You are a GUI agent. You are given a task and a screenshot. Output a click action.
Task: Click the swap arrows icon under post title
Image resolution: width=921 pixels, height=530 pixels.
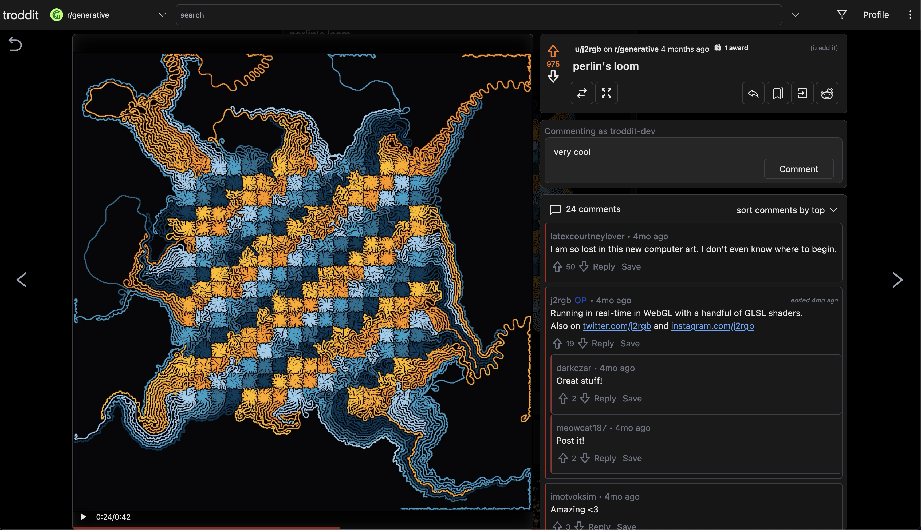[x=581, y=93]
